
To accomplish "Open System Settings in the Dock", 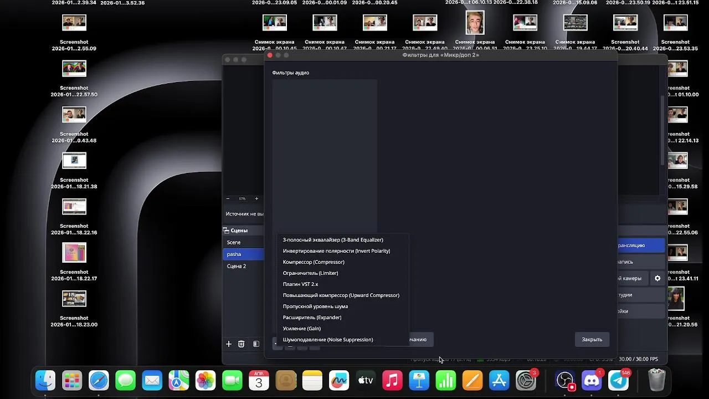I will [526, 380].
